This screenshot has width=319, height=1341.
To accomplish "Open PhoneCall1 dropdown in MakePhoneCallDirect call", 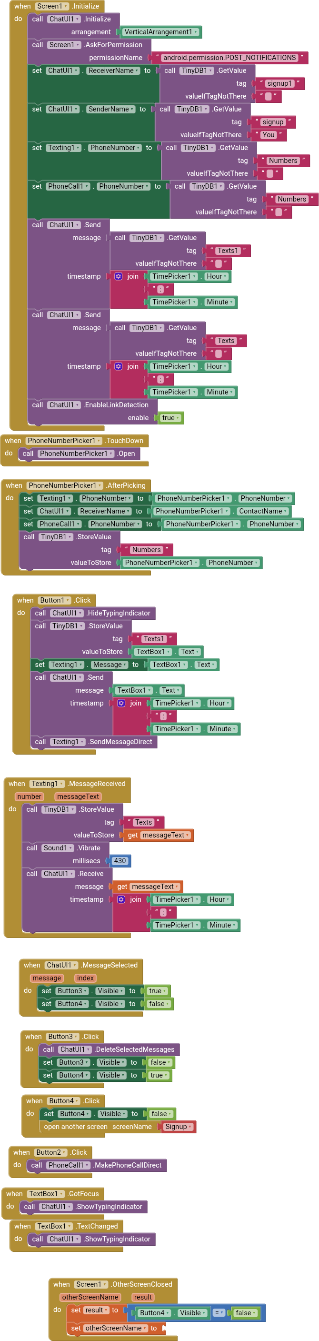I will (68, 1165).
